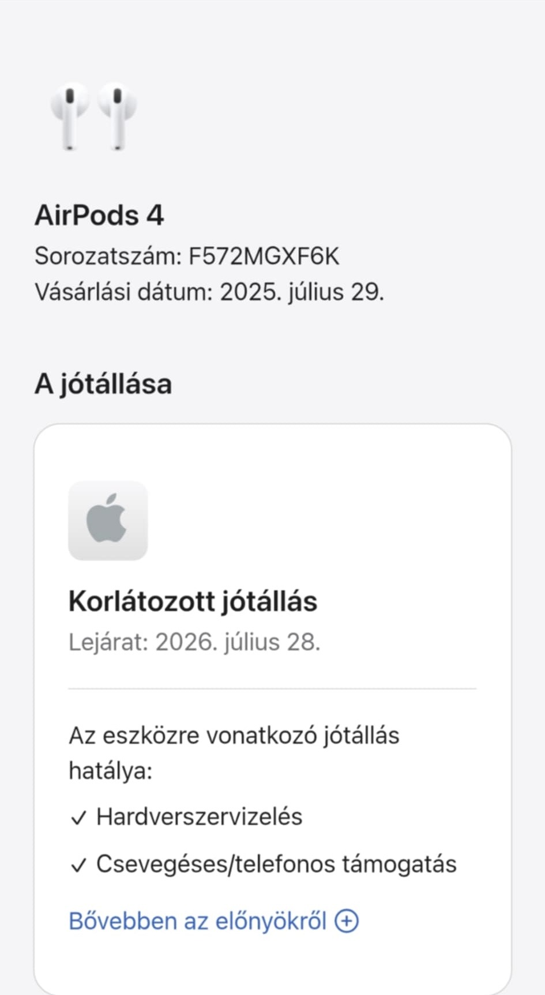Screen dimensions: 545x995
Task: Click the Az eszközre vonatkozó jótállás text
Action: [x=234, y=736]
